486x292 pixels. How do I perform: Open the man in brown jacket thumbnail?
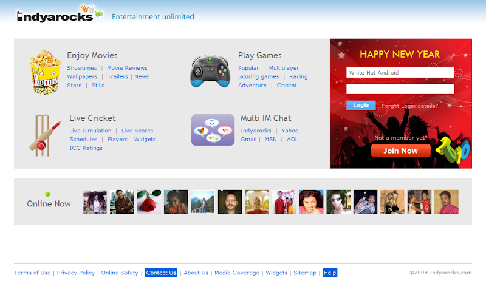[x=122, y=202]
